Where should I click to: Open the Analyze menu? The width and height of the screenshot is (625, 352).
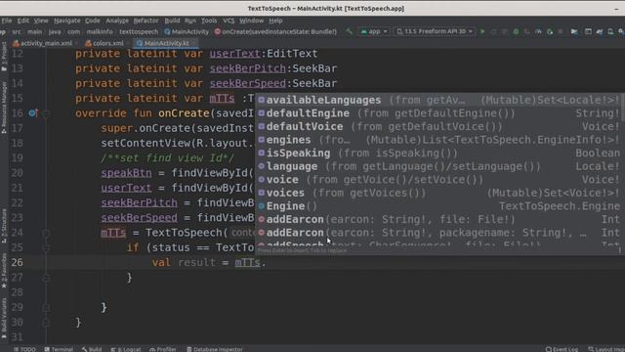(117, 21)
